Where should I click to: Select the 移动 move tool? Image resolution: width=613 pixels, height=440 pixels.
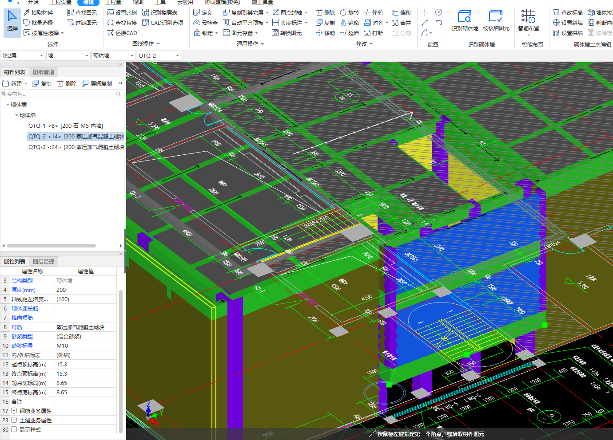pyautogui.click(x=326, y=33)
